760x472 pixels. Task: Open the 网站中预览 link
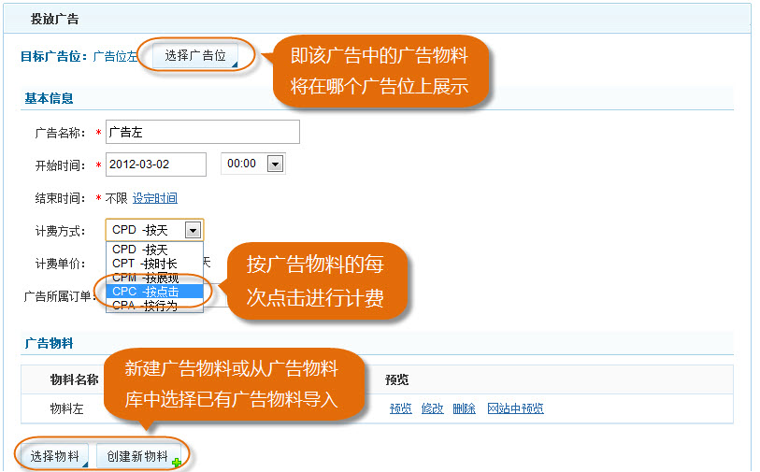pyautogui.click(x=515, y=408)
